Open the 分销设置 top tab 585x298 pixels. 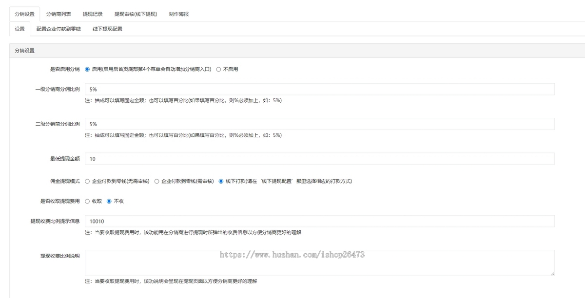click(x=24, y=14)
